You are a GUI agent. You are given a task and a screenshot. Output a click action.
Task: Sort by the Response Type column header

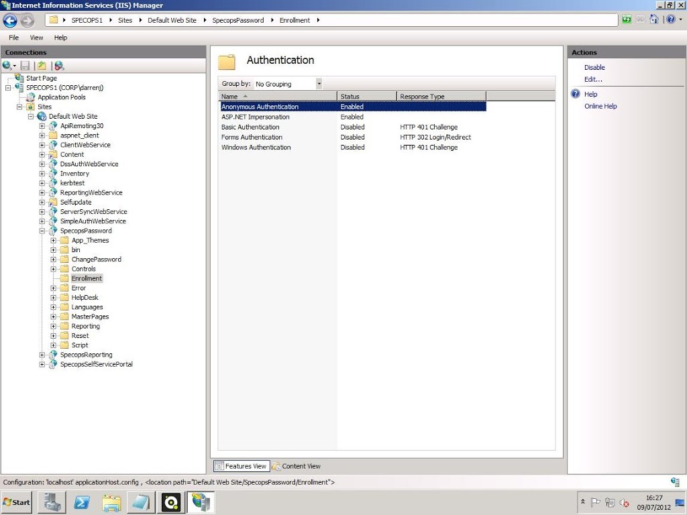(441, 97)
